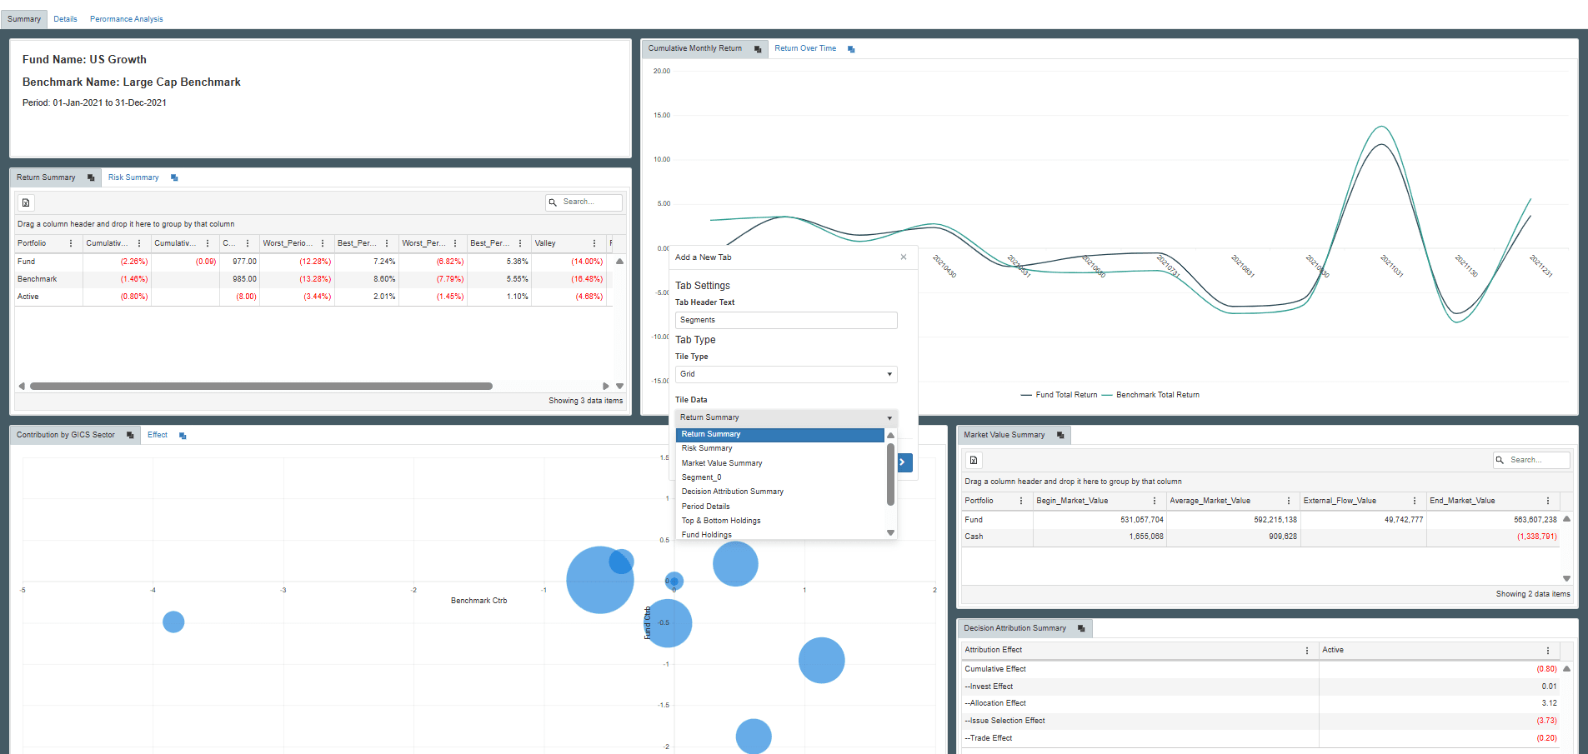Open column menu for External_Flow_Value column

point(1415,501)
